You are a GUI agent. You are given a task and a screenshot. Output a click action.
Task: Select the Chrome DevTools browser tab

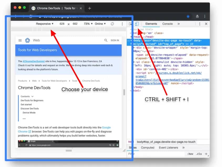tap(56, 8)
